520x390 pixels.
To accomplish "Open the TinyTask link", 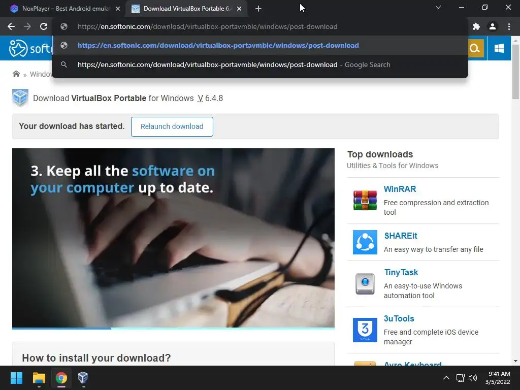I will coord(401,272).
